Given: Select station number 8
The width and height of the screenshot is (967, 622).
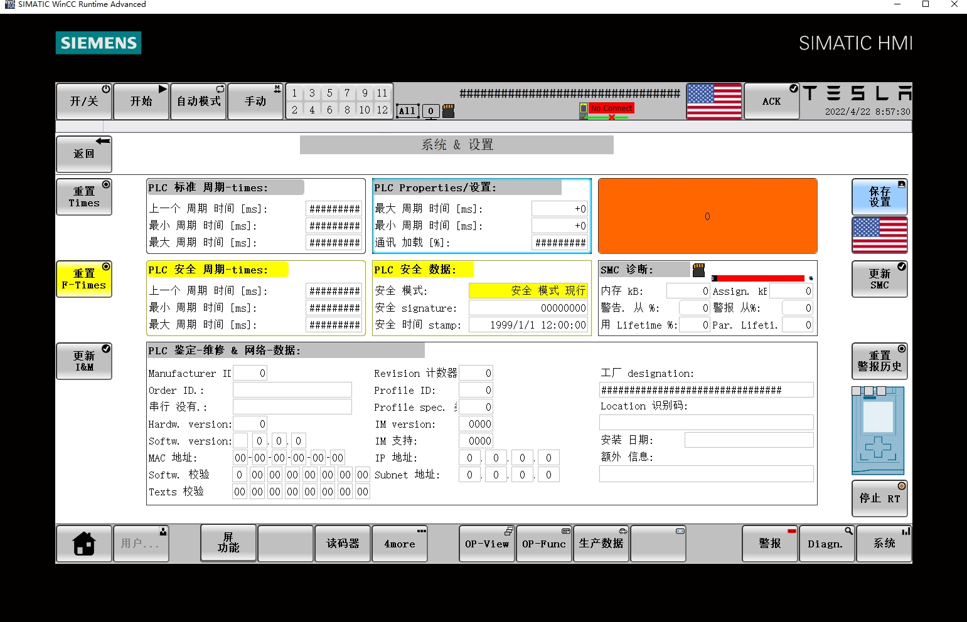Looking at the screenshot, I should [x=347, y=110].
